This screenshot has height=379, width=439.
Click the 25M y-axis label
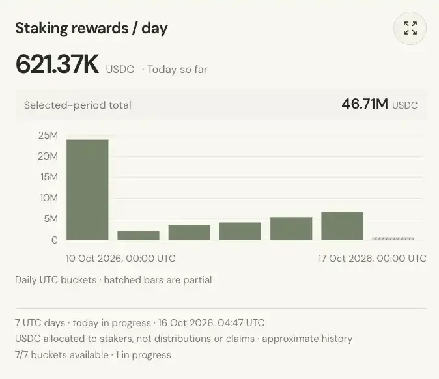click(48, 135)
